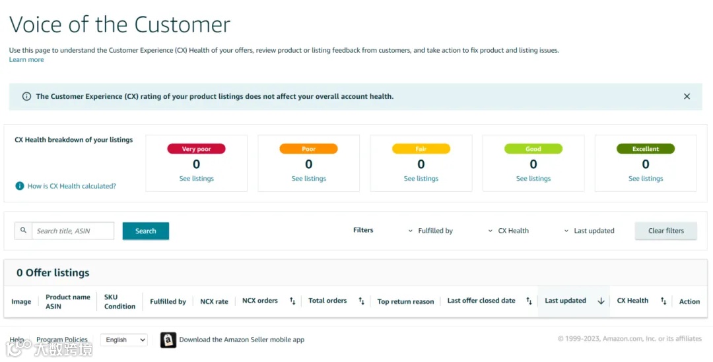Click the Product name ASIN column header

pos(68,301)
